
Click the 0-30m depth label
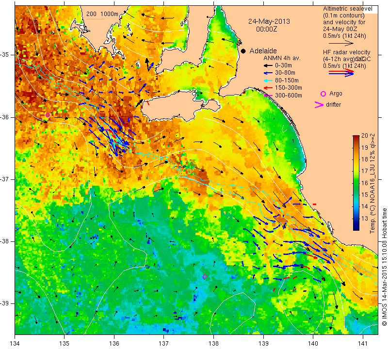(x=283, y=65)
